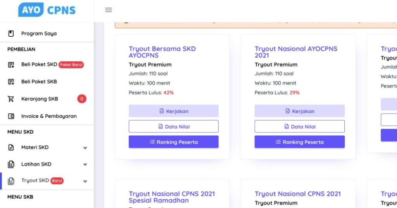397x208 pixels.
Task: Expand the Tryout SKD chevron
Action: (x=85, y=181)
